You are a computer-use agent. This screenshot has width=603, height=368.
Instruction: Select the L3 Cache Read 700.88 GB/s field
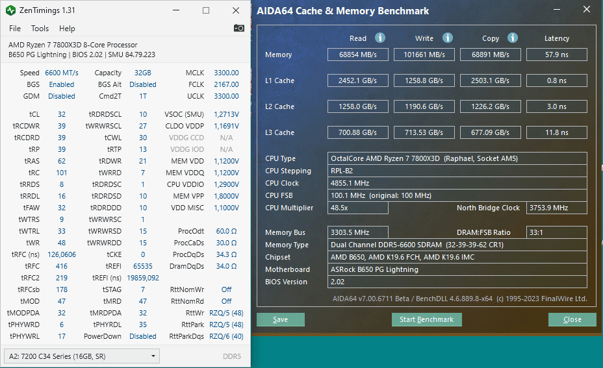point(357,132)
